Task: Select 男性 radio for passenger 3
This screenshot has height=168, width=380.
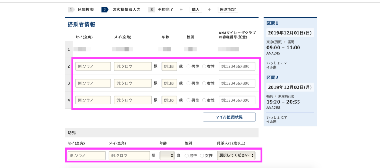Action: 188,83
